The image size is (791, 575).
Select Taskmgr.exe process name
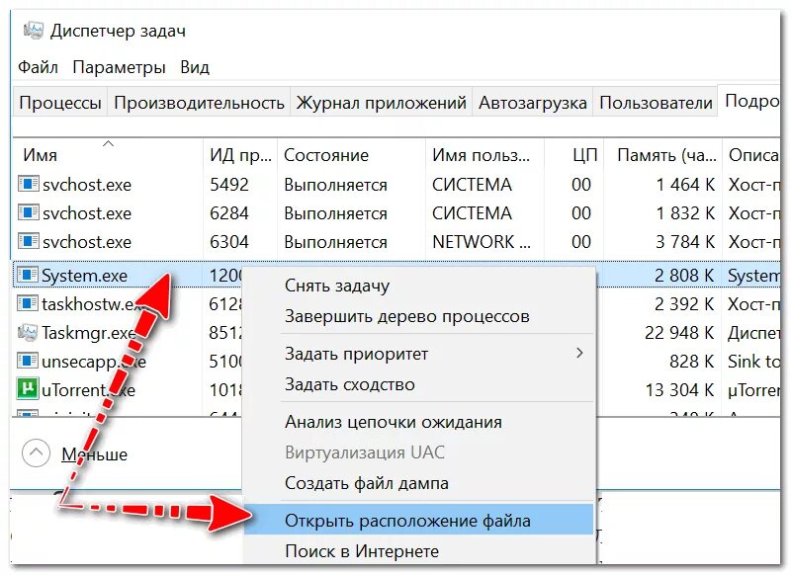(x=89, y=333)
